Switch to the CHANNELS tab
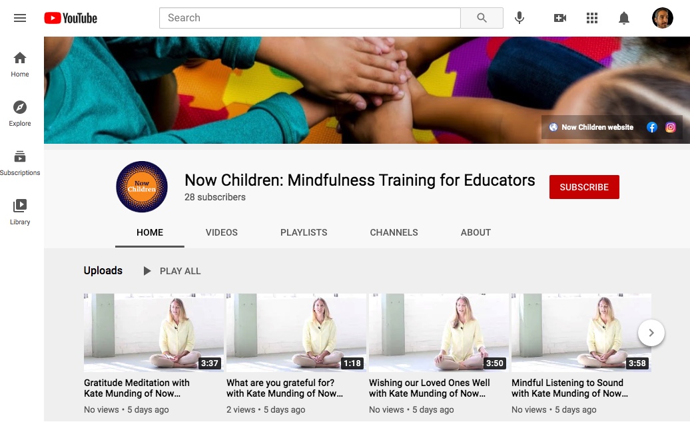 click(x=394, y=232)
